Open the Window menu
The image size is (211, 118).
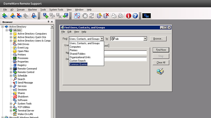pyautogui.click(x=79, y=10)
